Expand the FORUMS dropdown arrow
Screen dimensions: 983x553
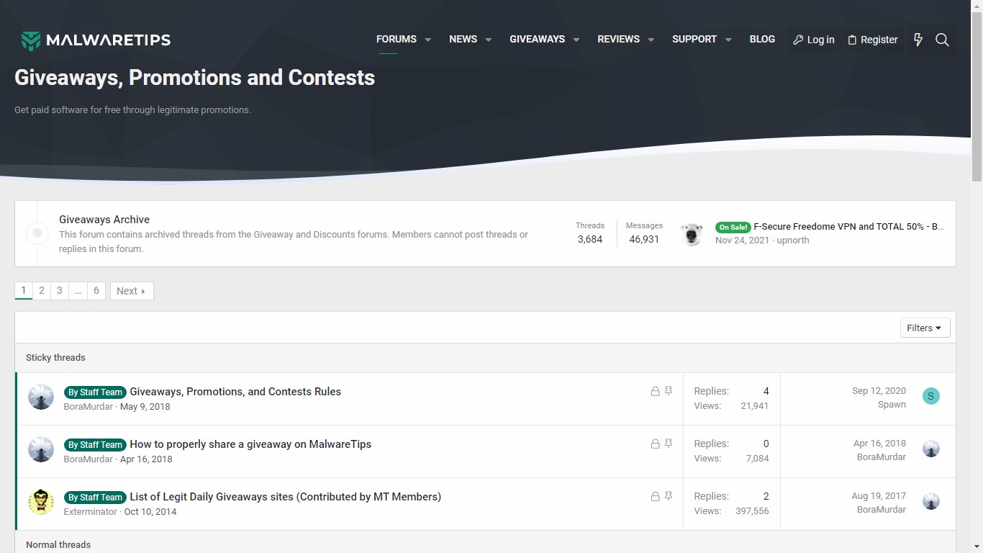click(x=427, y=40)
